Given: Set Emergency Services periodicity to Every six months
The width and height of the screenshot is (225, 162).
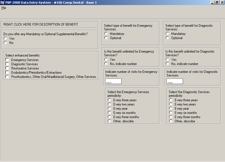Looking at the screenshot, I should pyautogui.click(x=109, y=112).
